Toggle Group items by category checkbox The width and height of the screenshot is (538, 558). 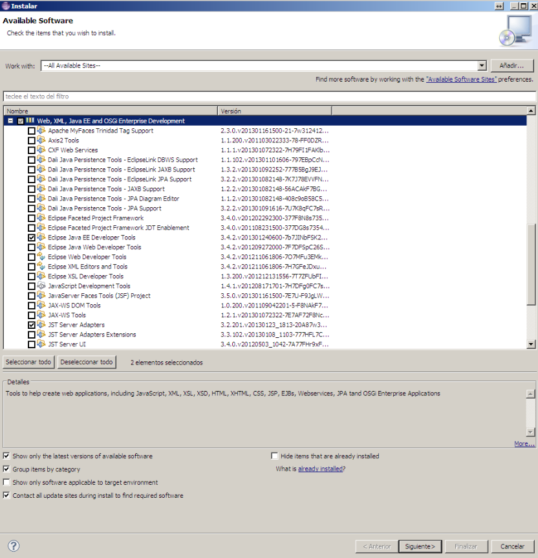coord(6,469)
